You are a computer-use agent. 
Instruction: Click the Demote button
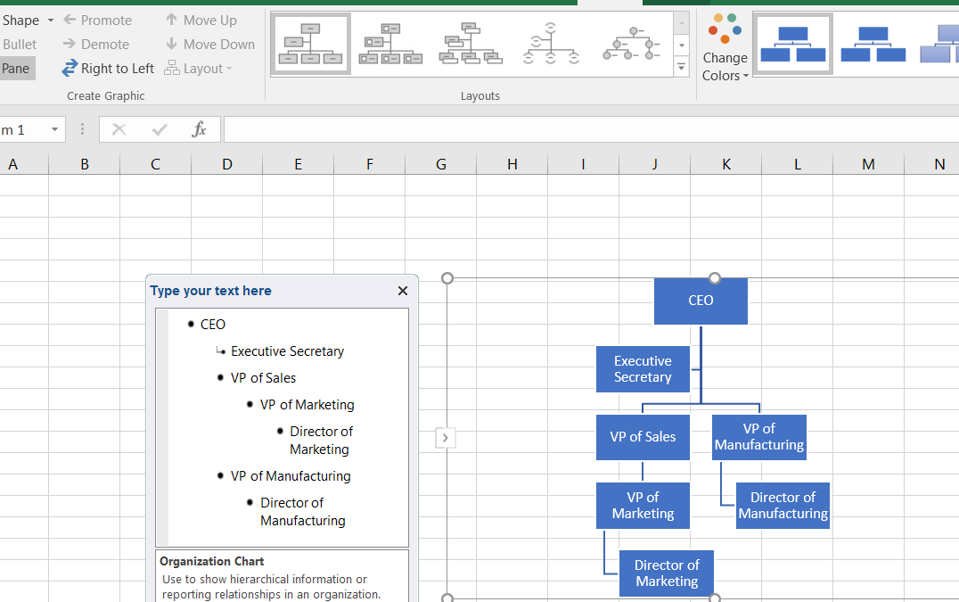pos(96,44)
